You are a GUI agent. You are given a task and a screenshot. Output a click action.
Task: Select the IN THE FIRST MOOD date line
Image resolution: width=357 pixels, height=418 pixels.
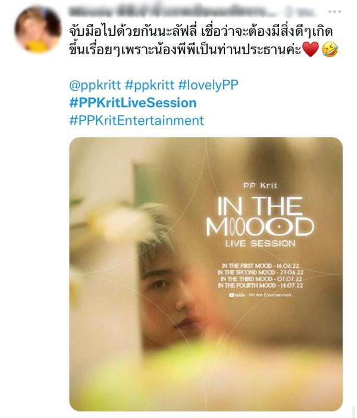click(x=261, y=266)
